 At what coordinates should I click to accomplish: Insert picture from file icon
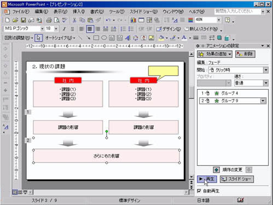152,38
